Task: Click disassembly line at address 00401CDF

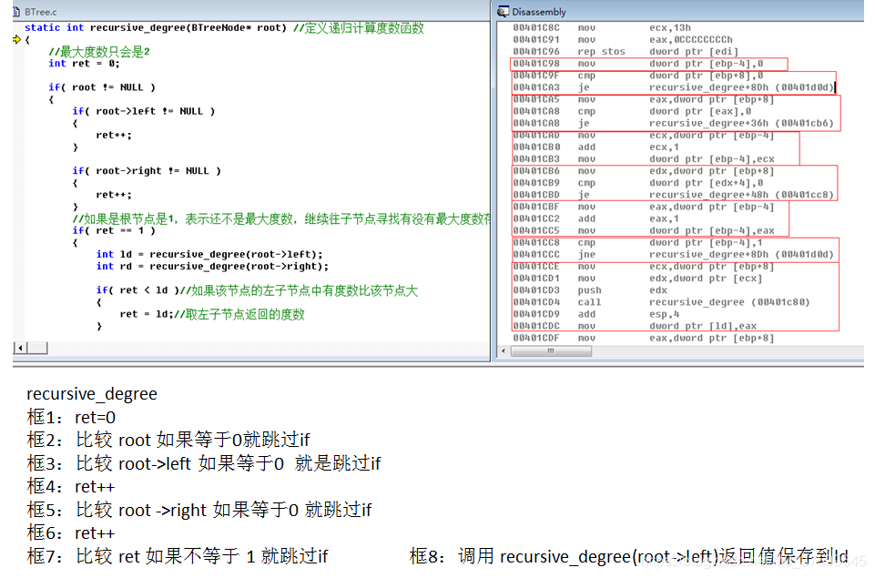Action: 644,339
